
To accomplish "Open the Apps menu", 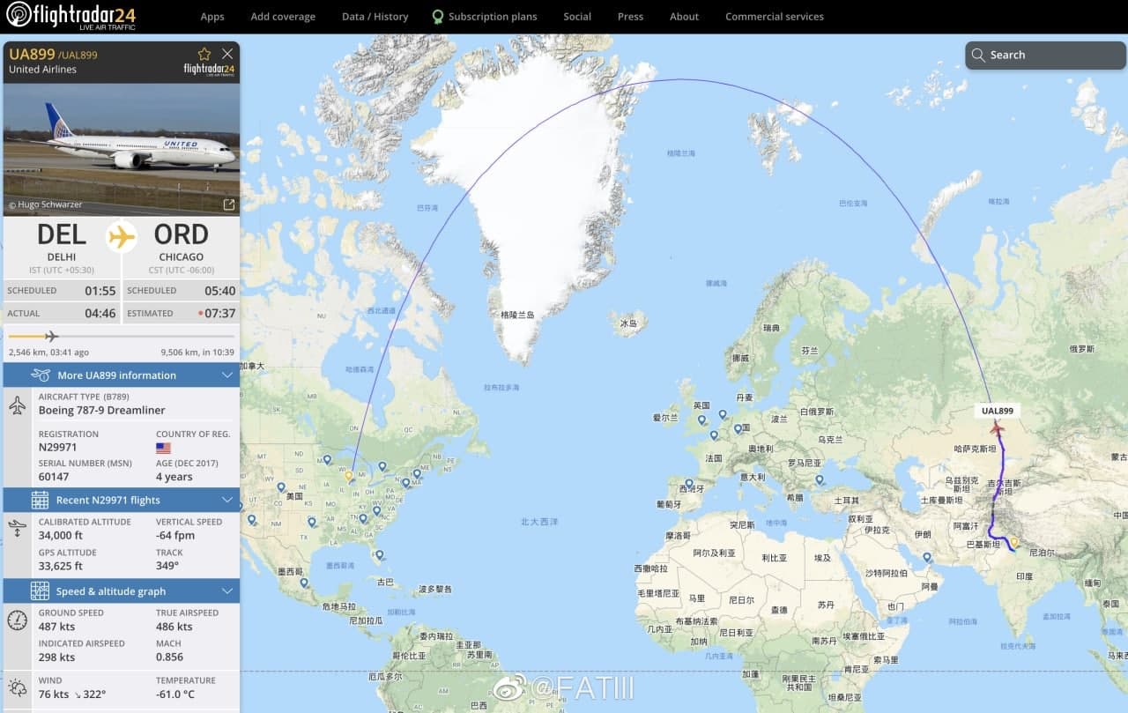I will tap(212, 17).
